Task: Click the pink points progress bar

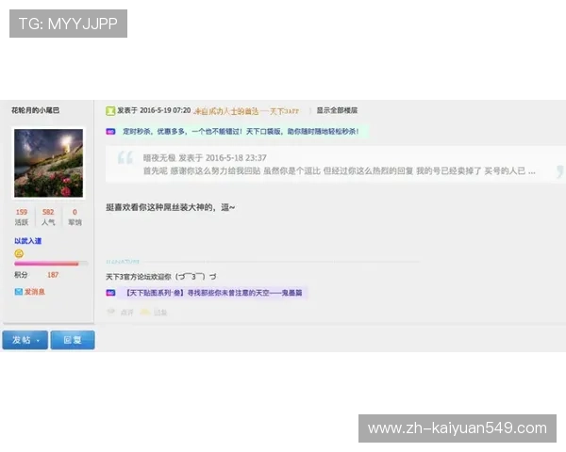Action: point(51,264)
